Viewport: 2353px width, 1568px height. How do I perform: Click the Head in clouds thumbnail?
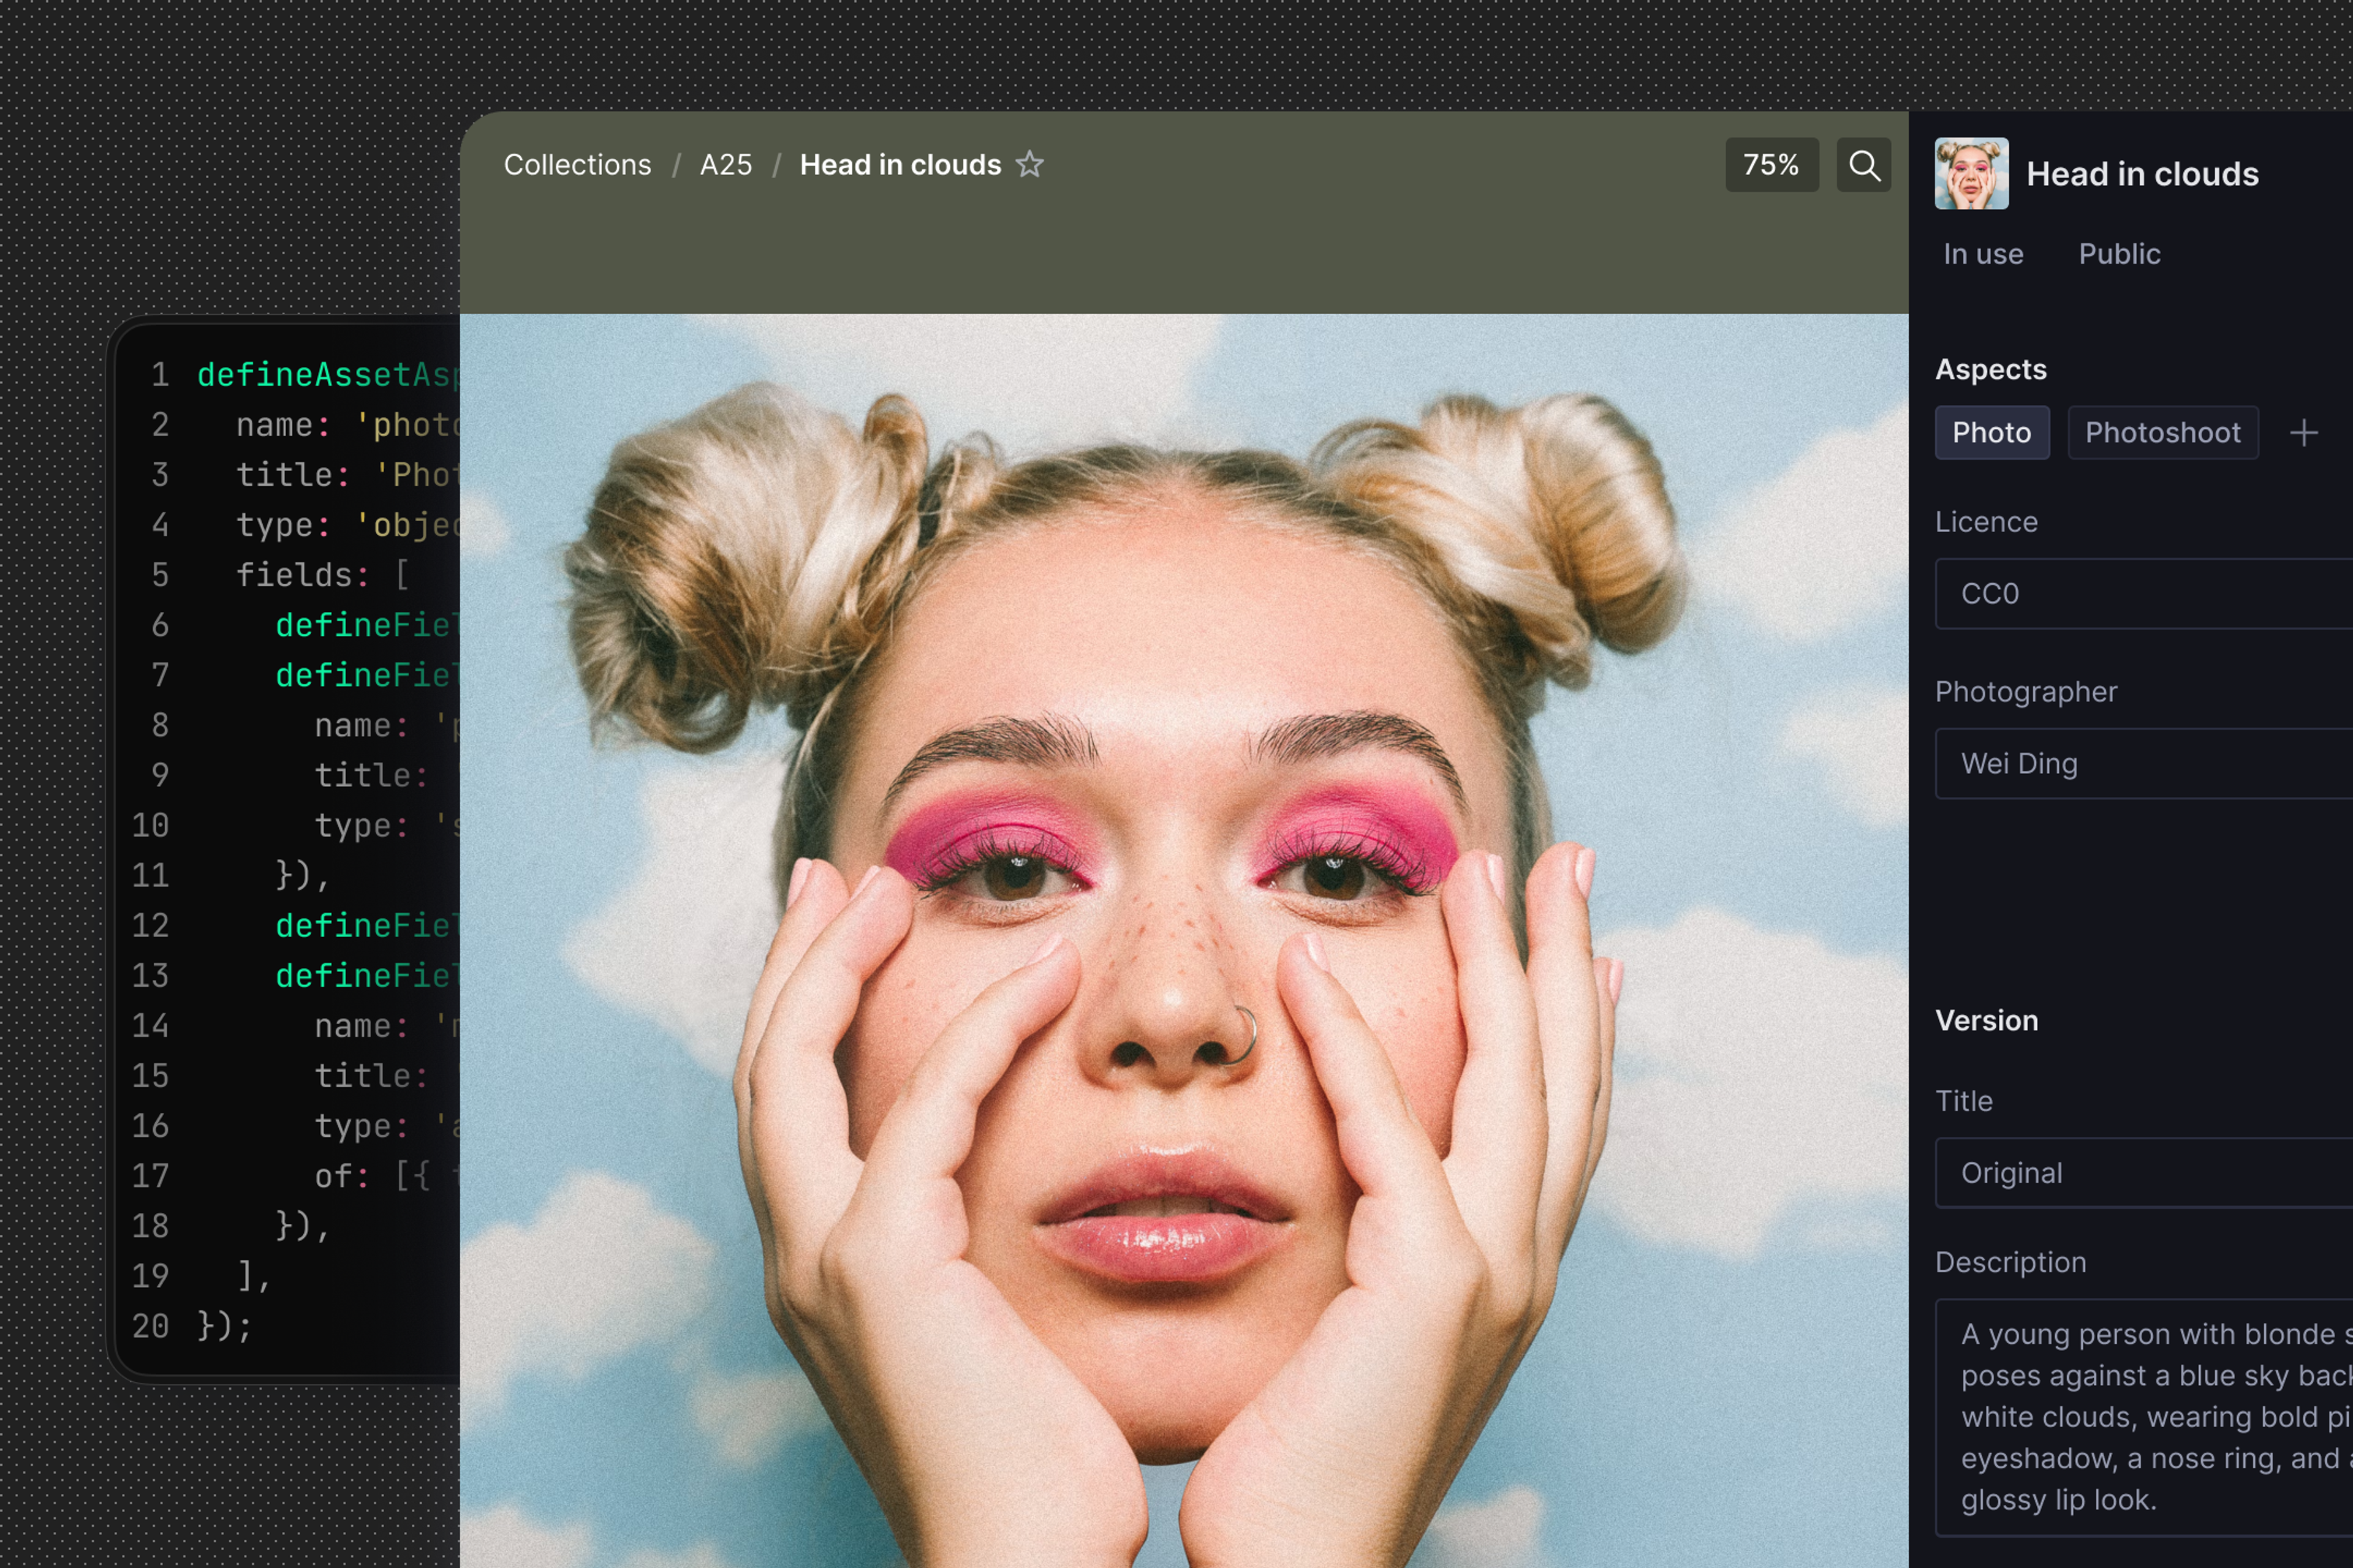[x=1971, y=174]
